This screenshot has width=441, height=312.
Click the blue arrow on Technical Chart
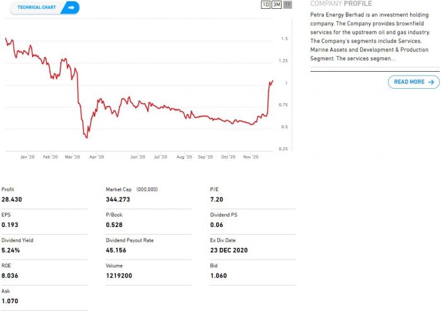71,8
